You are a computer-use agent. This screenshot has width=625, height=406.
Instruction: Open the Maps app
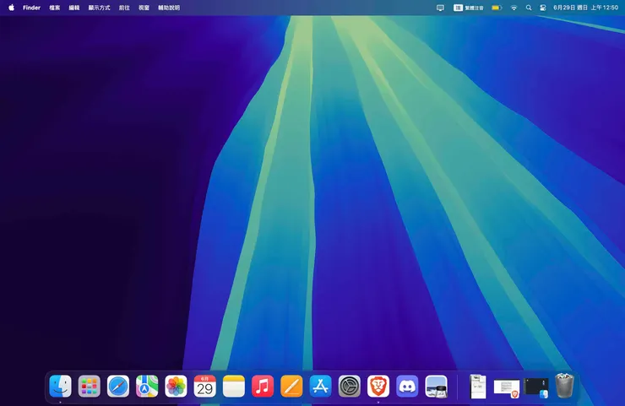coord(147,387)
